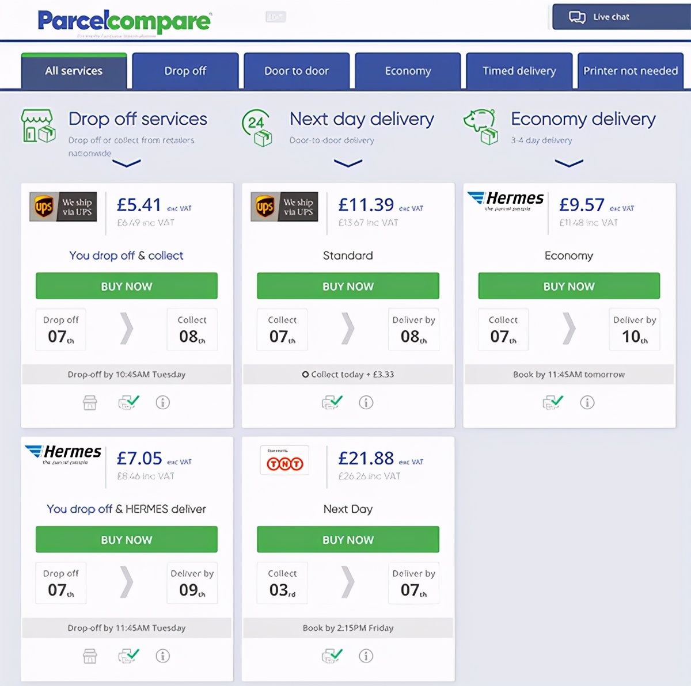Switch to the Door to door tab
Viewport: 691px width, 686px height.
[x=297, y=71]
